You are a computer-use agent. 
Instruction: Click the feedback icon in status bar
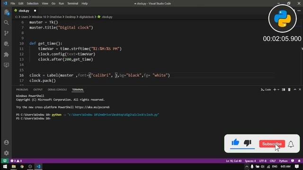pyautogui.click(x=293, y=161)
